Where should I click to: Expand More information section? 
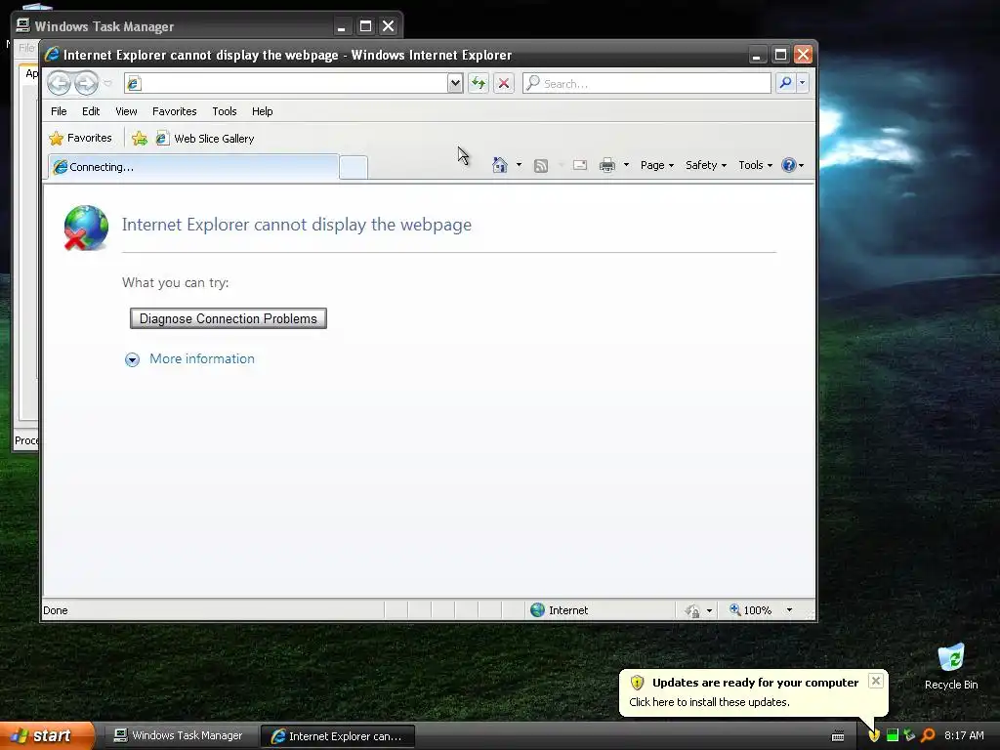point(132,359)
